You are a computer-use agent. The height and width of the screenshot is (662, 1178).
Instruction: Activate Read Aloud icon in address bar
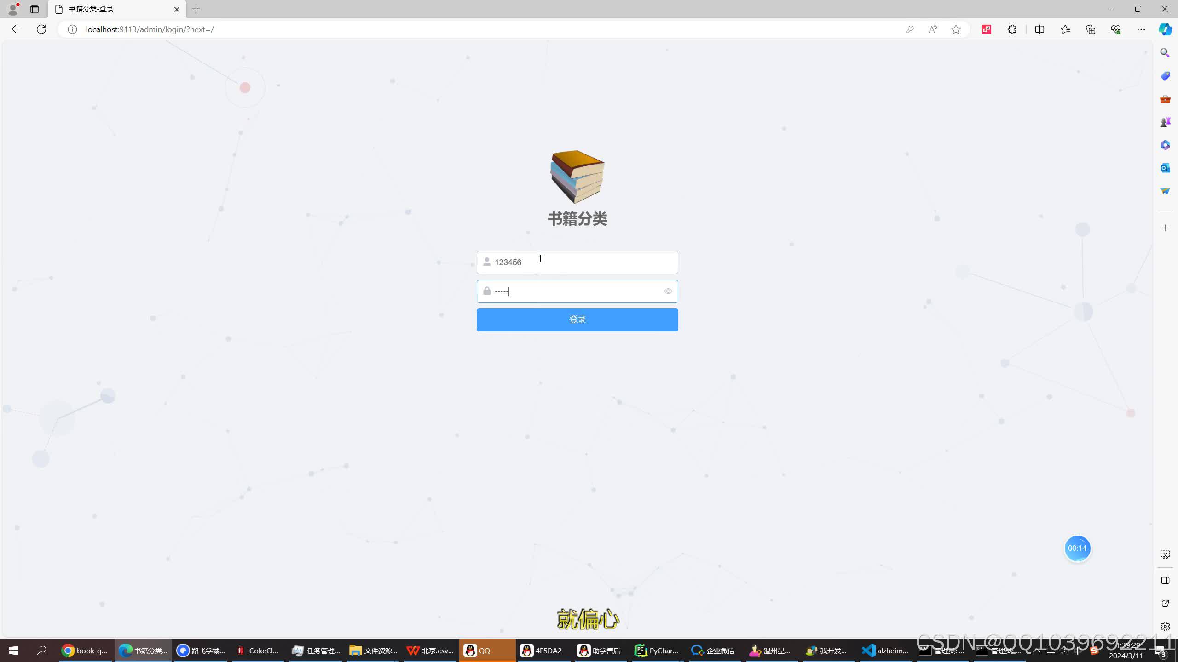933,29
